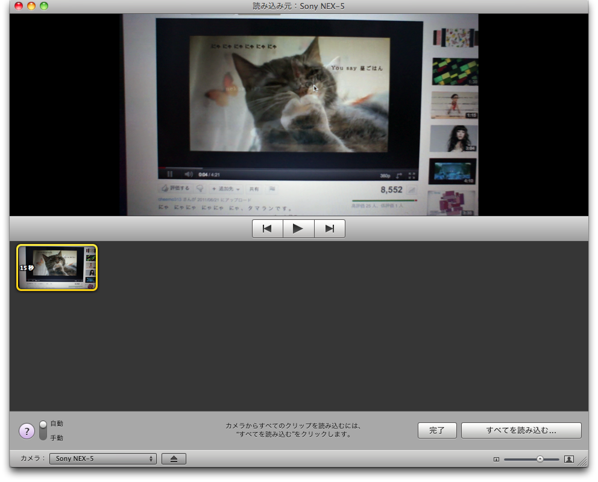Toggle the 自動/手動 import mode switch
Screen dimensions: 598x482
click(x=43, y=431)
